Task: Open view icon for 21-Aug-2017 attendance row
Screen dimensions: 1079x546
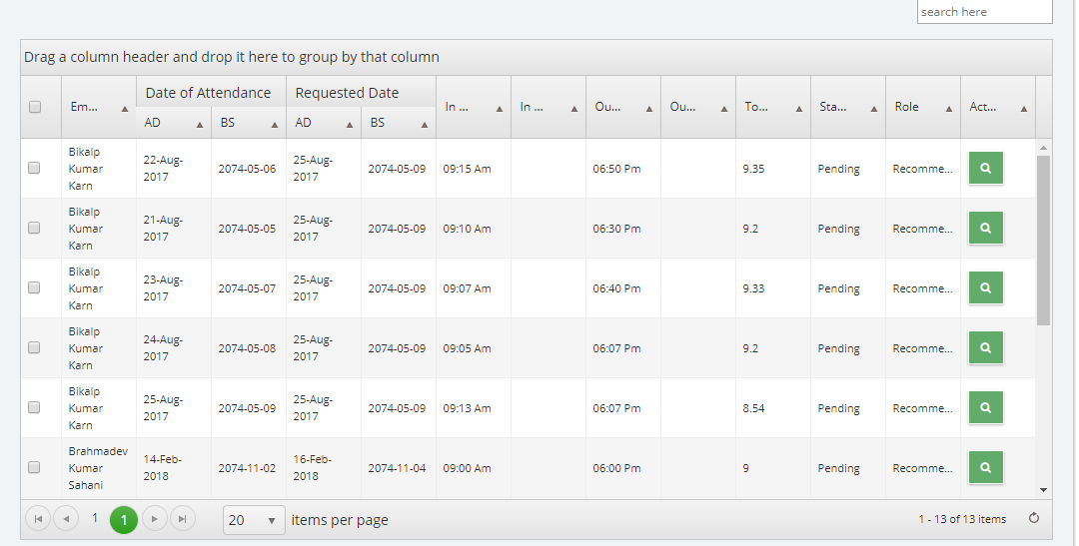Action: pyautogui.click(x=985, y=228)
